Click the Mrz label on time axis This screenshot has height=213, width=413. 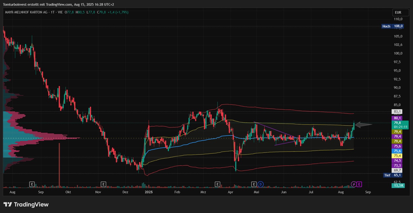tap(203, 192)
